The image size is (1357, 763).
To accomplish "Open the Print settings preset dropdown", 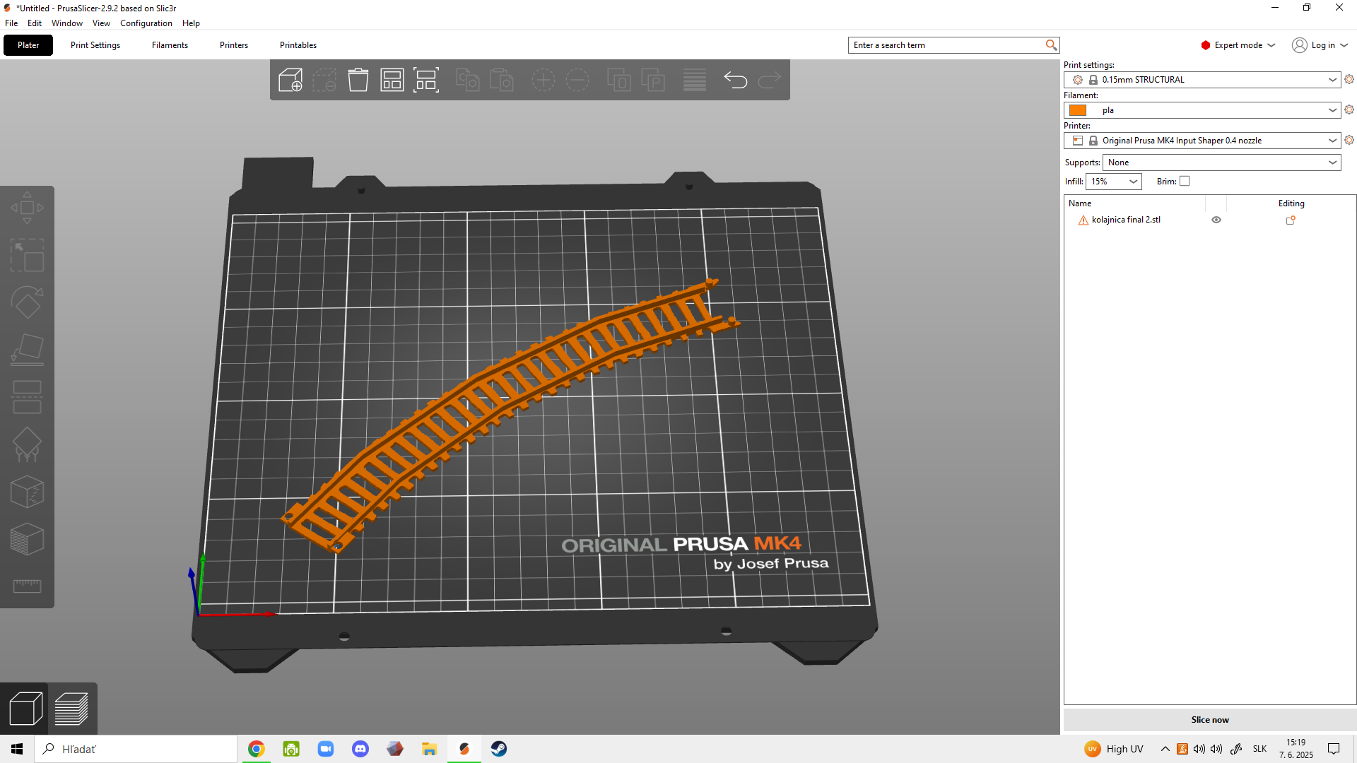I will [1202, 80].
